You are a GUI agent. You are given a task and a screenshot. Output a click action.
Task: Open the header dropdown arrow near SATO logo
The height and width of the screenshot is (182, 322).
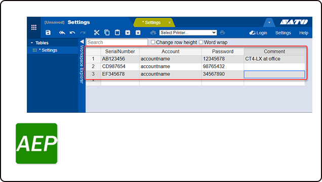coord(269,23)
